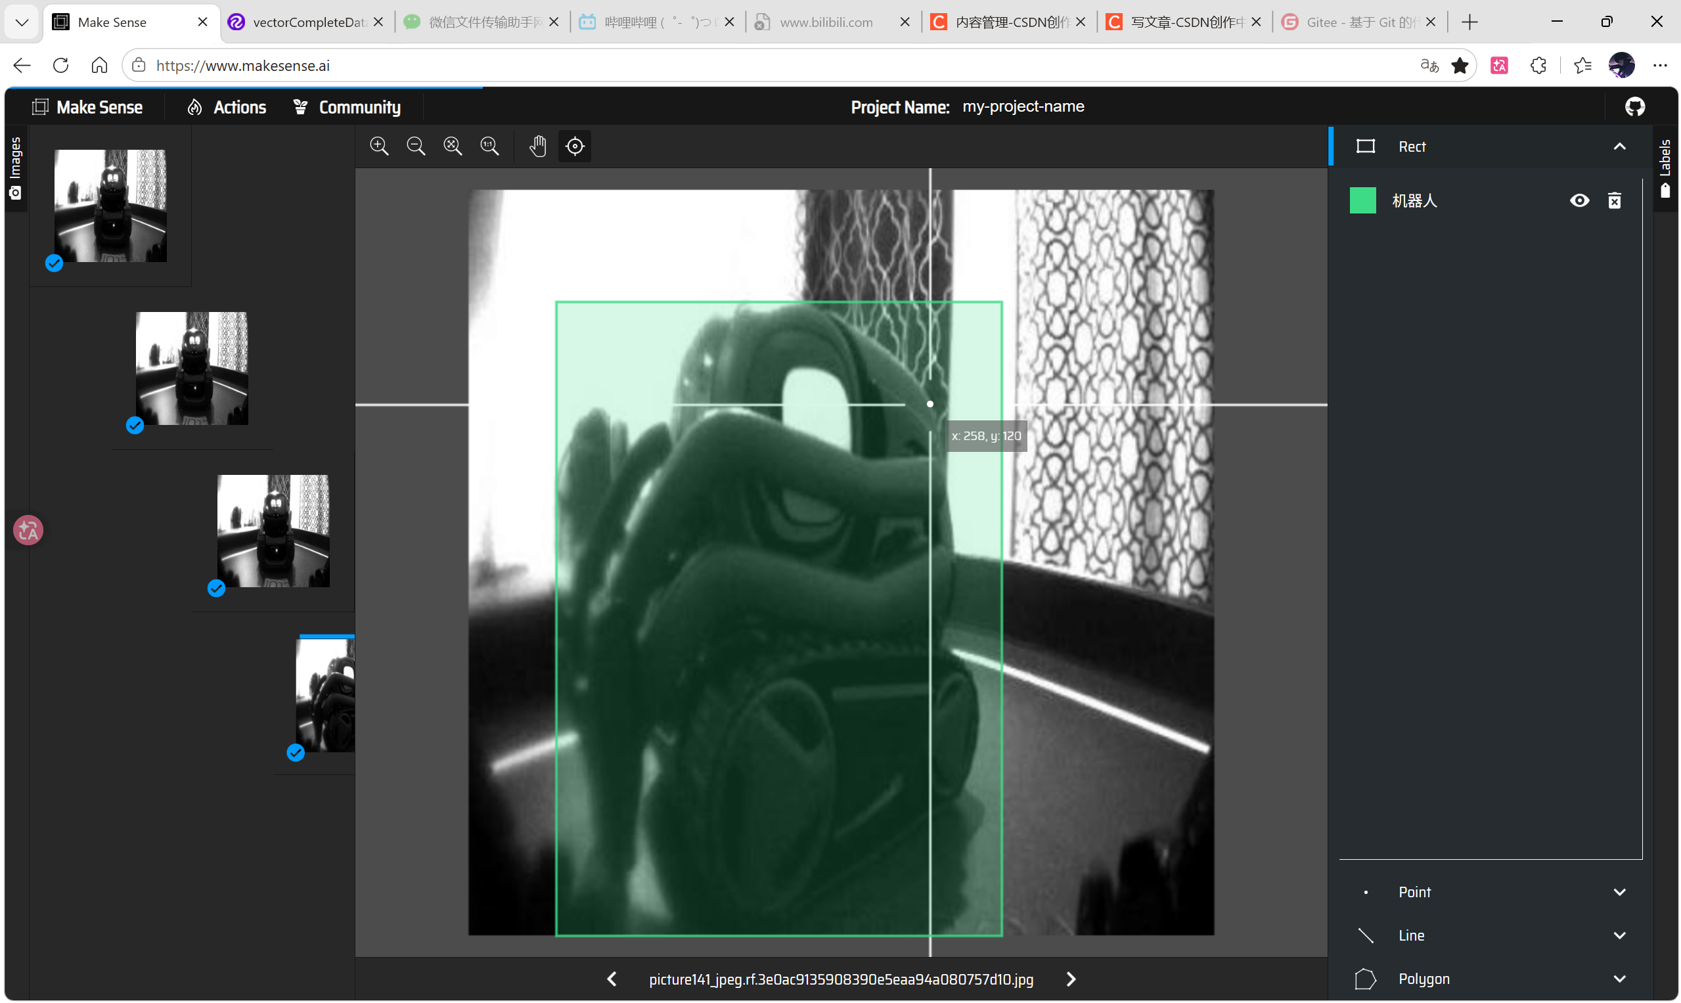View site information lock icon
The height and width of the screenshot is (1003, 1681).
point(139,66)
